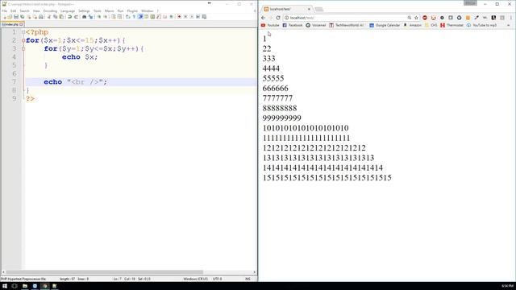The height and width of the screenshot is (290, 516).
Task: Open the Plugins menu in Notepad++
Action: click(x=132, y=10)
